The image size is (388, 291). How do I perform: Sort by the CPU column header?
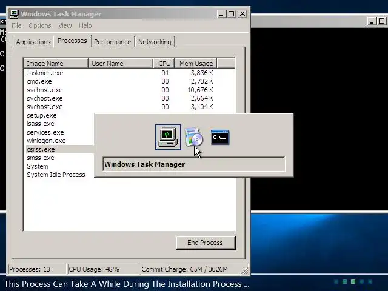pos(164,64)
